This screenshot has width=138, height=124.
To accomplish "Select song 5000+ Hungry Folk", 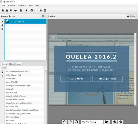I will coord(25,75).
